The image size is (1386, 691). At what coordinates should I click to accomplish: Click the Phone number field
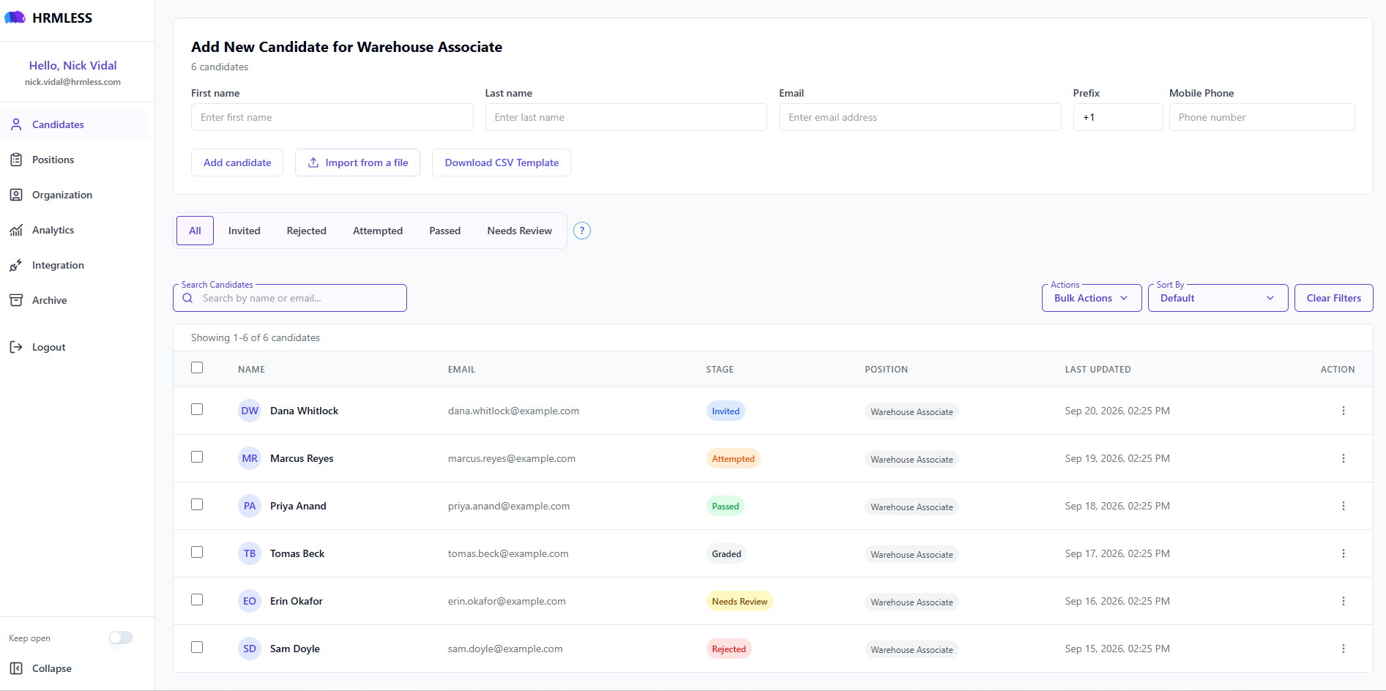(1262, 117)
